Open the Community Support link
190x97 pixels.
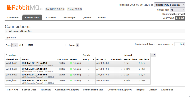point(67,90)
